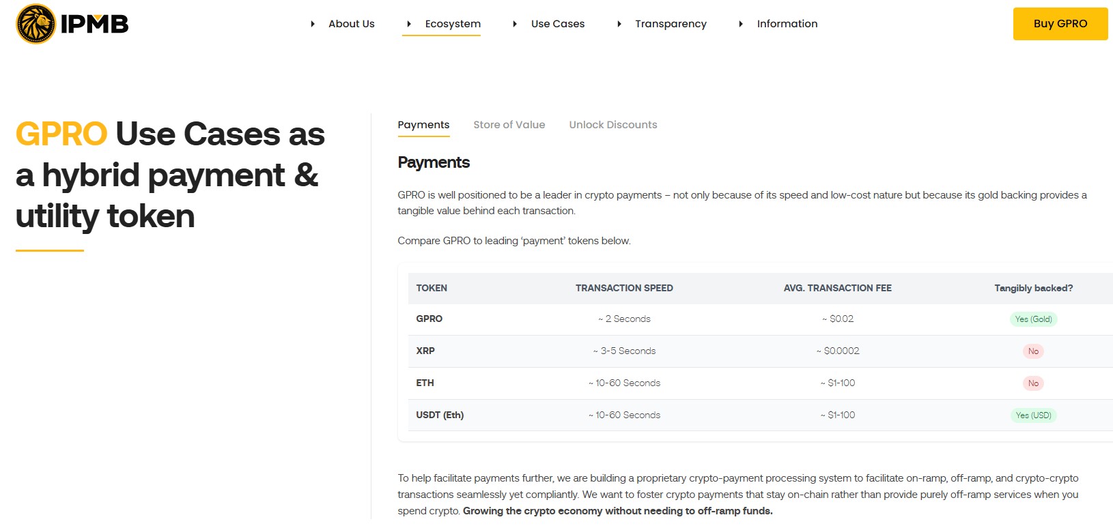Click the IPMB lion logo
This screenshot has height=528, width=1113.
(x=72, y=24)
